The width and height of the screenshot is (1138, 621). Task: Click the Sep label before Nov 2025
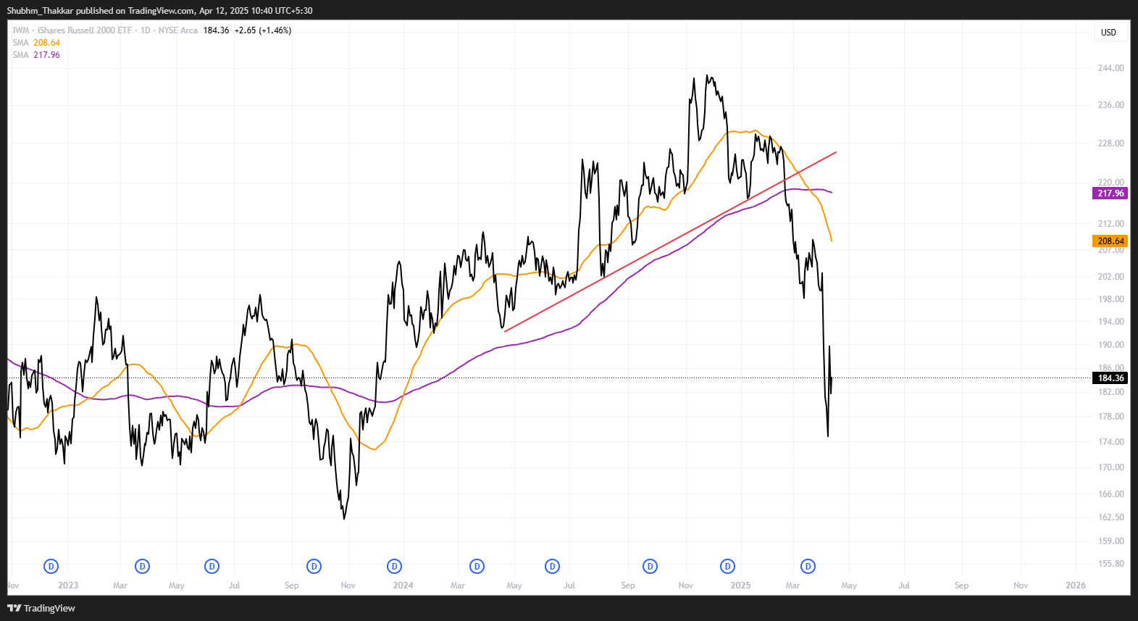961,585
